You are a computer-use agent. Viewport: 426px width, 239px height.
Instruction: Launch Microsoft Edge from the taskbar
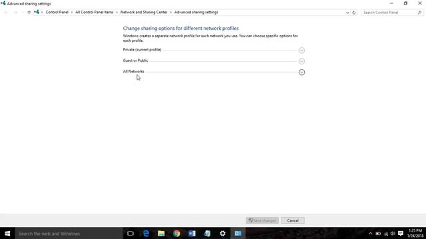click(x=146, y=233)
